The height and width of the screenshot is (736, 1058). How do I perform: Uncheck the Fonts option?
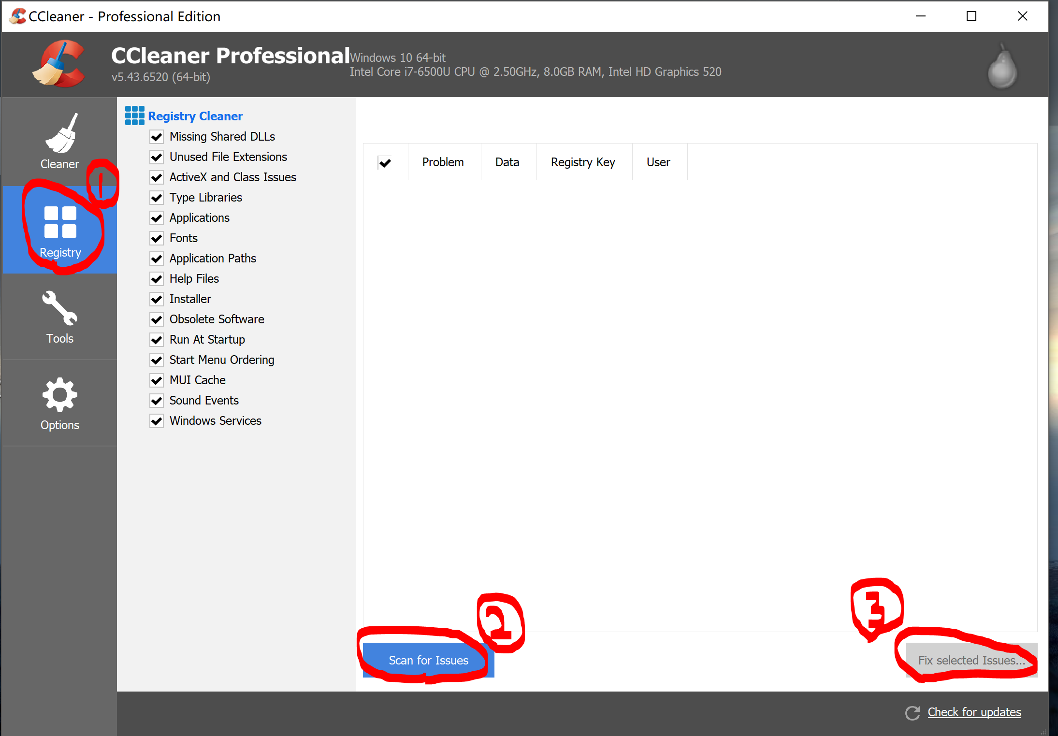[x=157, y=238]
